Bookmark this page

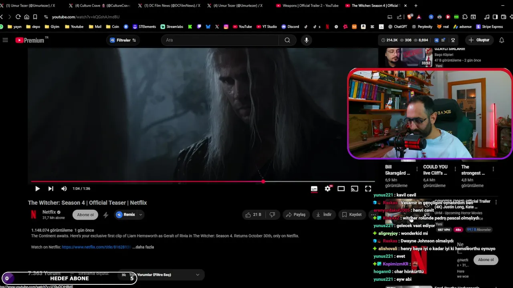(35, 17)
